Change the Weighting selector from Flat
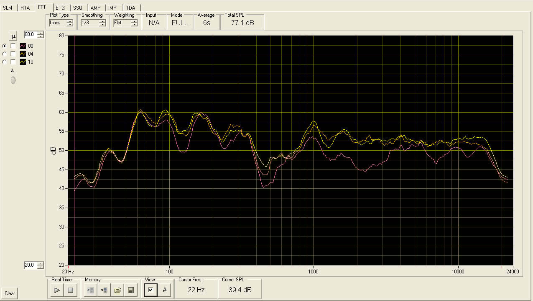 coord(134,23)
